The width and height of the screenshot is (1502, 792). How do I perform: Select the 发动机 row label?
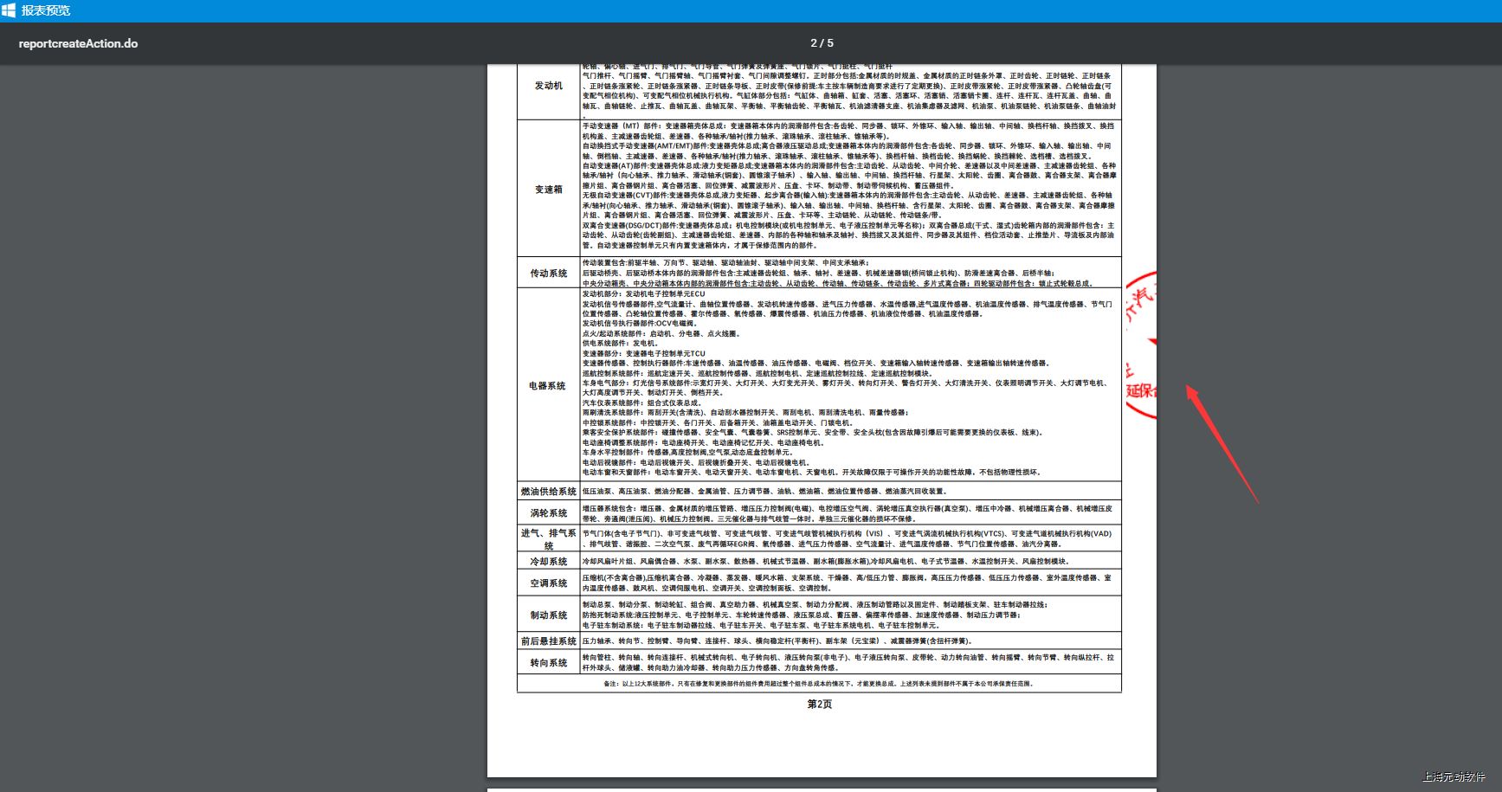[x=548, y=86]
